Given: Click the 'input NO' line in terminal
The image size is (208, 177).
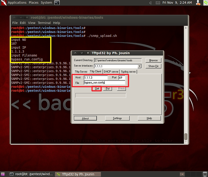Looking at the screenshot, I should [18, 40].
